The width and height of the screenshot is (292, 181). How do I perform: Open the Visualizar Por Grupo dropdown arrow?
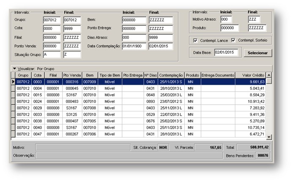tap(14, 69)
